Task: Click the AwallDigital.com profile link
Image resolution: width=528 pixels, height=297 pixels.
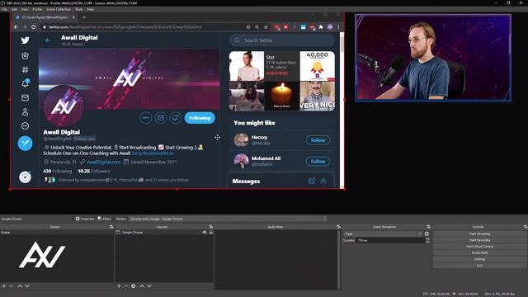Action: pyautogui.click(x=103, y=162)
